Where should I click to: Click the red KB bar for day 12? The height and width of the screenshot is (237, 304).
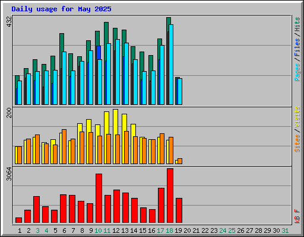(116, 206)
